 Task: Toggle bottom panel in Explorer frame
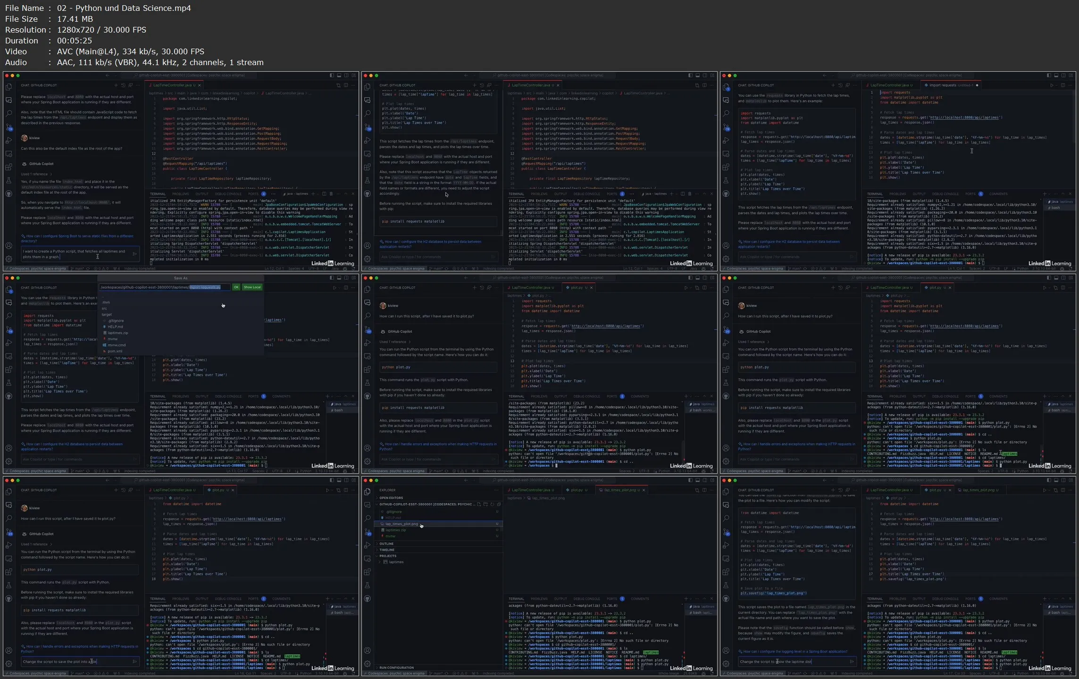[x=697, y=480]
